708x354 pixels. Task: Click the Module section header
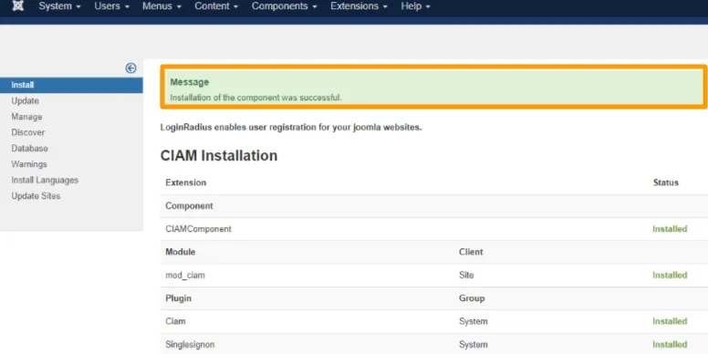[x=180, y=252]
